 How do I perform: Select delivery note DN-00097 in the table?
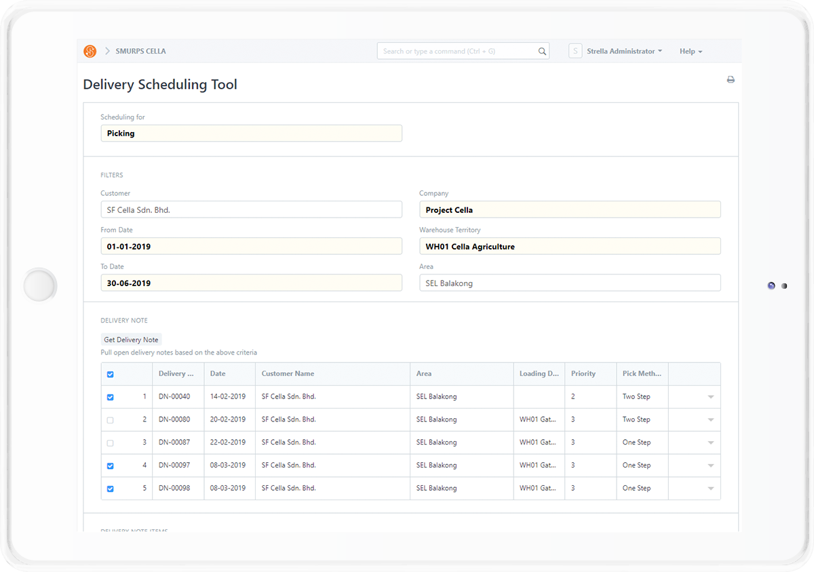pos(110,466)
